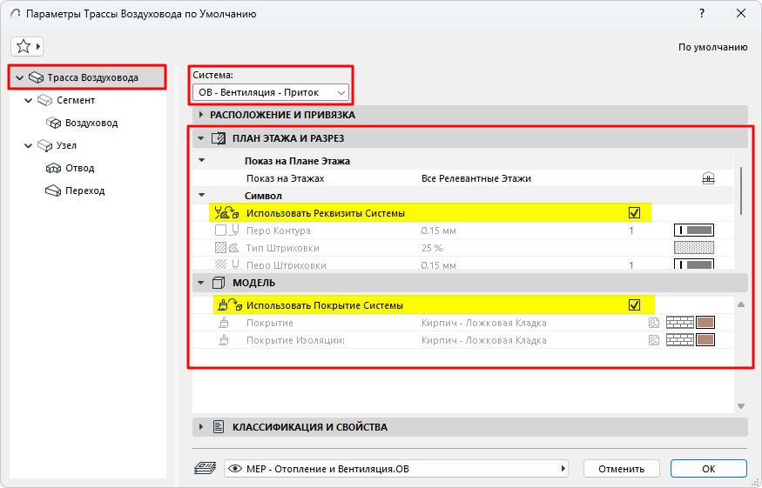Click the Использовать Покрытие Системы icon
The width and height of the screenshot is (762, 488).
pos(230,305)
